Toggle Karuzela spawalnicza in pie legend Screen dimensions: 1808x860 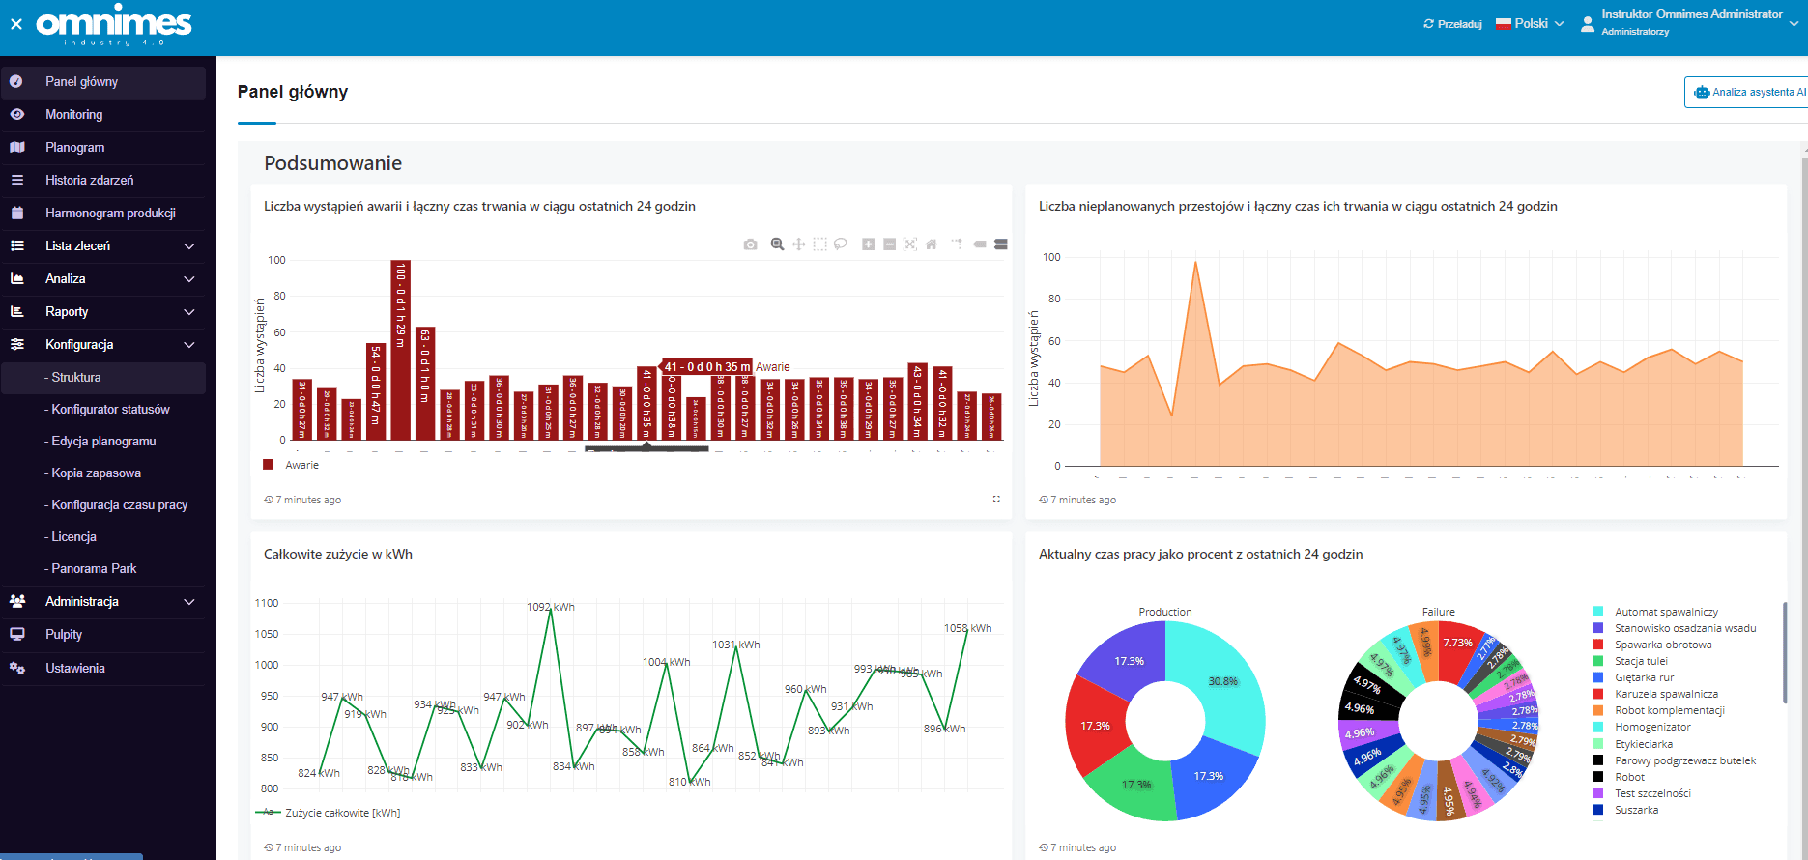pos(1655,694)
